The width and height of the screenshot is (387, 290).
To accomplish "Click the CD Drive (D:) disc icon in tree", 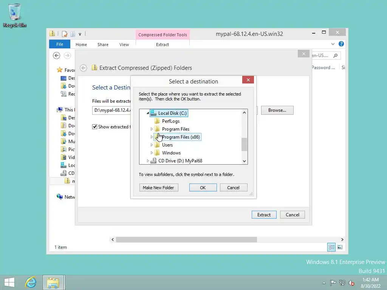I will click(x=153, y=160).
